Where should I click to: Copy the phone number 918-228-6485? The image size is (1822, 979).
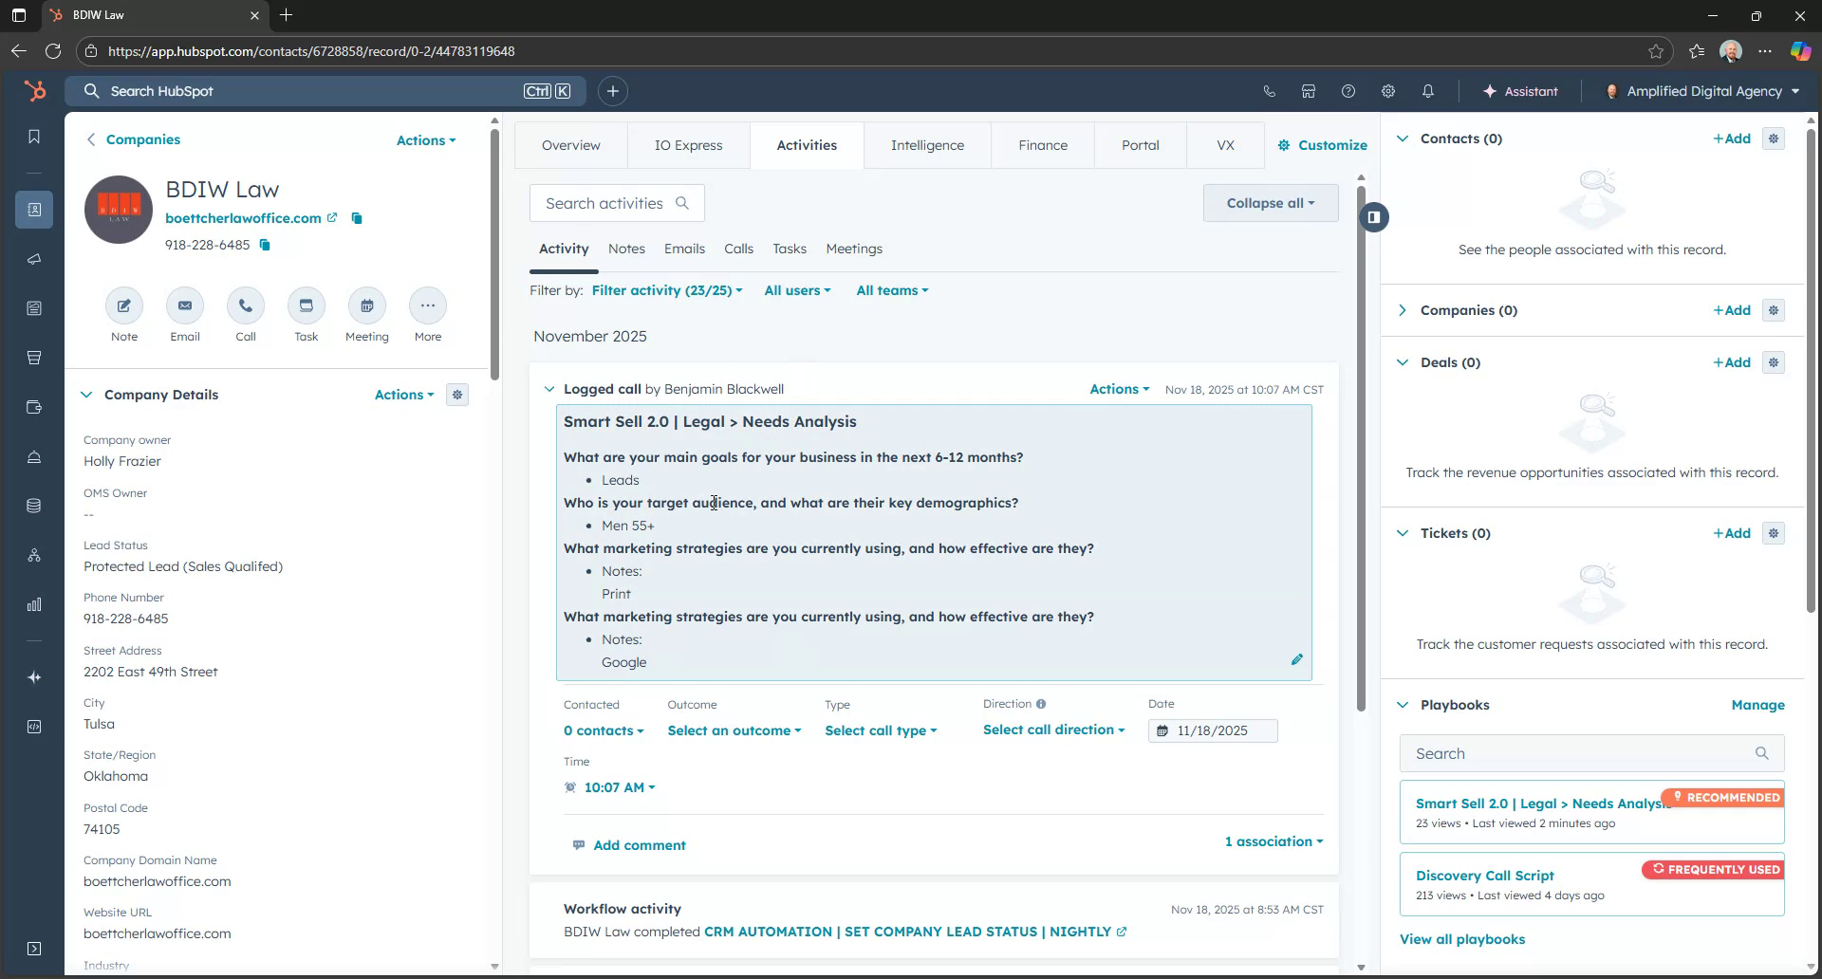tap(264, 245)
